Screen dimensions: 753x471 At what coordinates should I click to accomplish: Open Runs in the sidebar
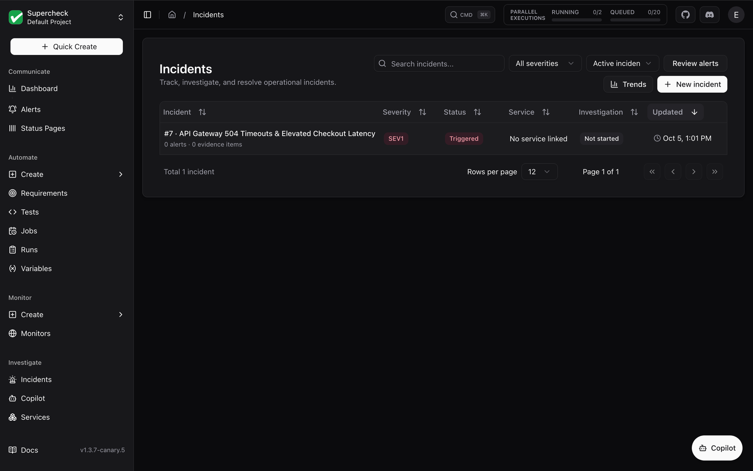[66, 250]
